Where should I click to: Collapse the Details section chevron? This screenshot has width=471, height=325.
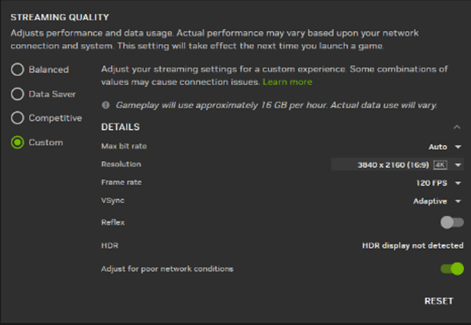click(458, 127)
